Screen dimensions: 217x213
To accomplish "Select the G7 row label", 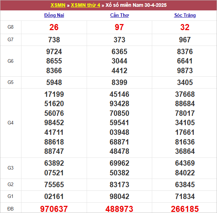I will (x=11, y=40).
